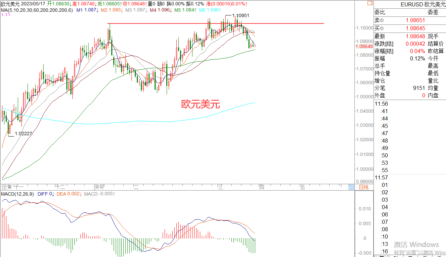Select the DIFF value in MACD header
This screenshot has height=257, width=446.
46,194
